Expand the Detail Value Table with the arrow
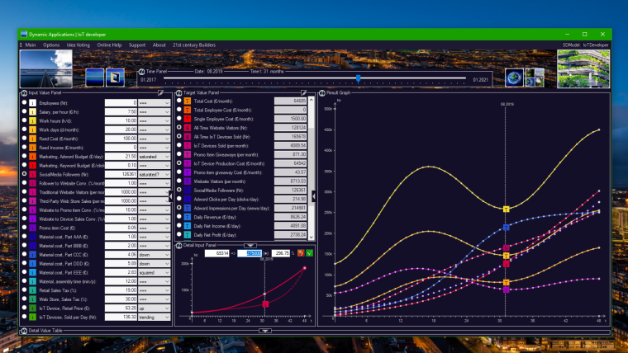Image resolution: width=628 pixels, height=353 pixels. click(264, 330)
